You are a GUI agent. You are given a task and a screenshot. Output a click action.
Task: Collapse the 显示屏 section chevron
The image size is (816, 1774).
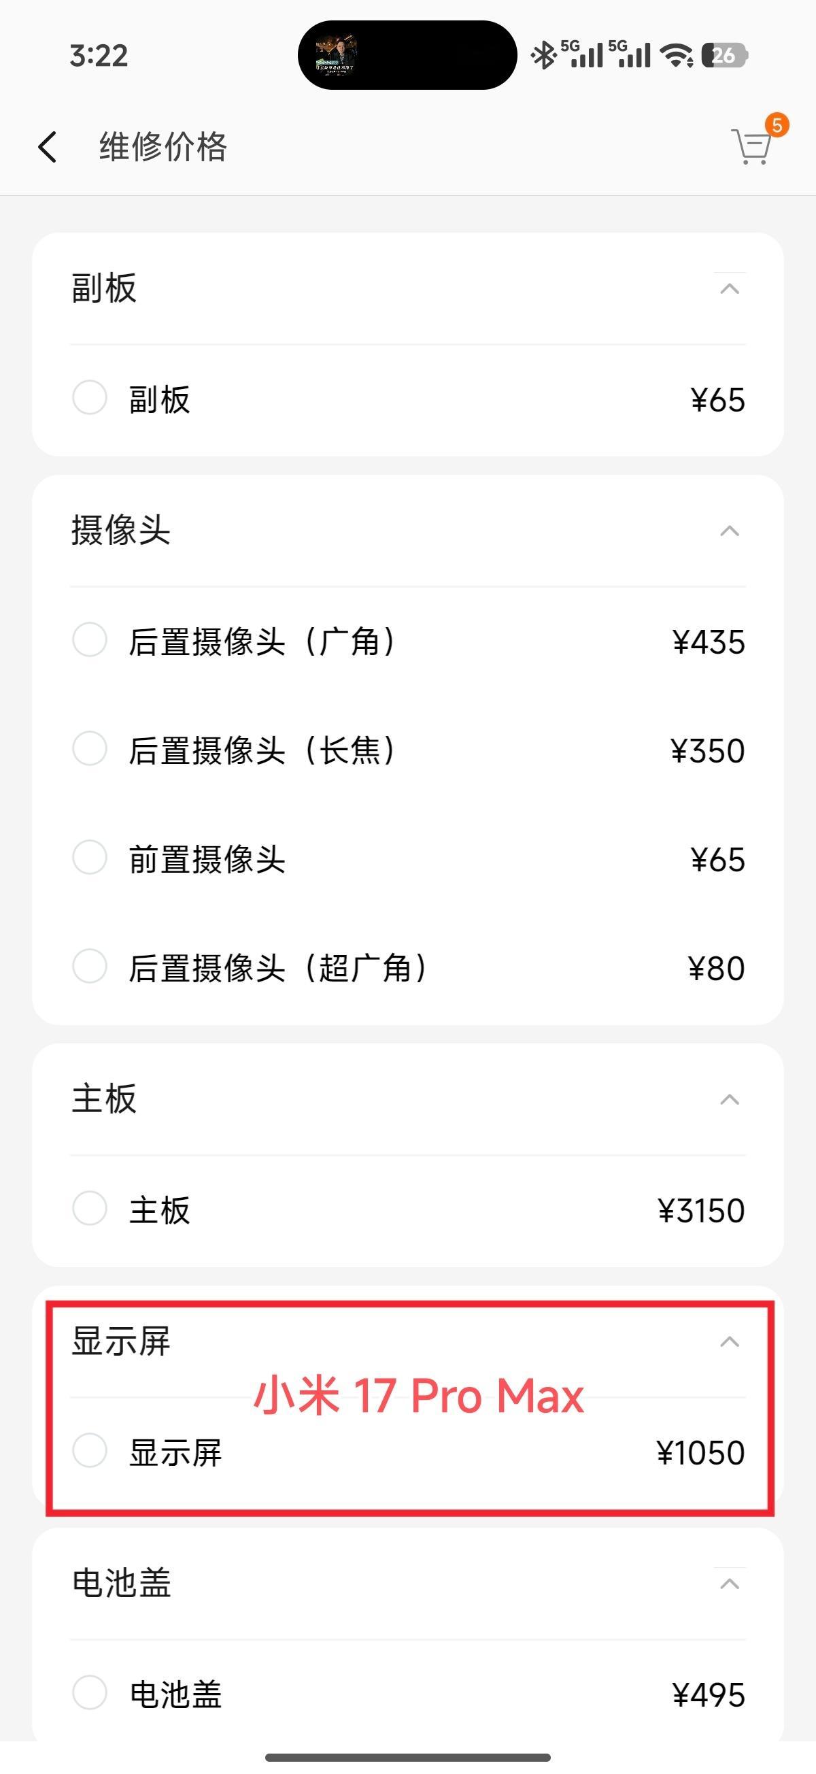(729, 1341)
